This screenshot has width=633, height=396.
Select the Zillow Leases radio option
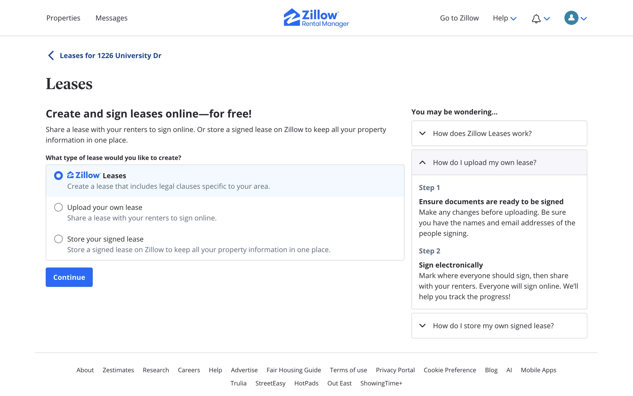[58, 176]
